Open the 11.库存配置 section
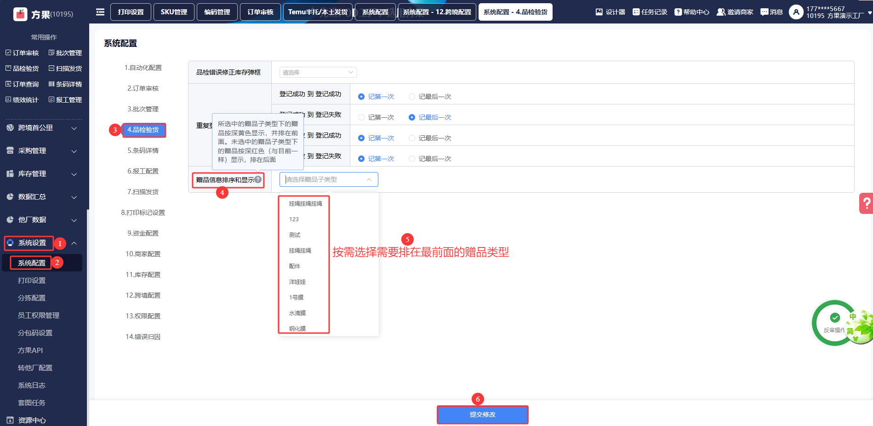The image size is (873, 426). click(x=143, y=275)
